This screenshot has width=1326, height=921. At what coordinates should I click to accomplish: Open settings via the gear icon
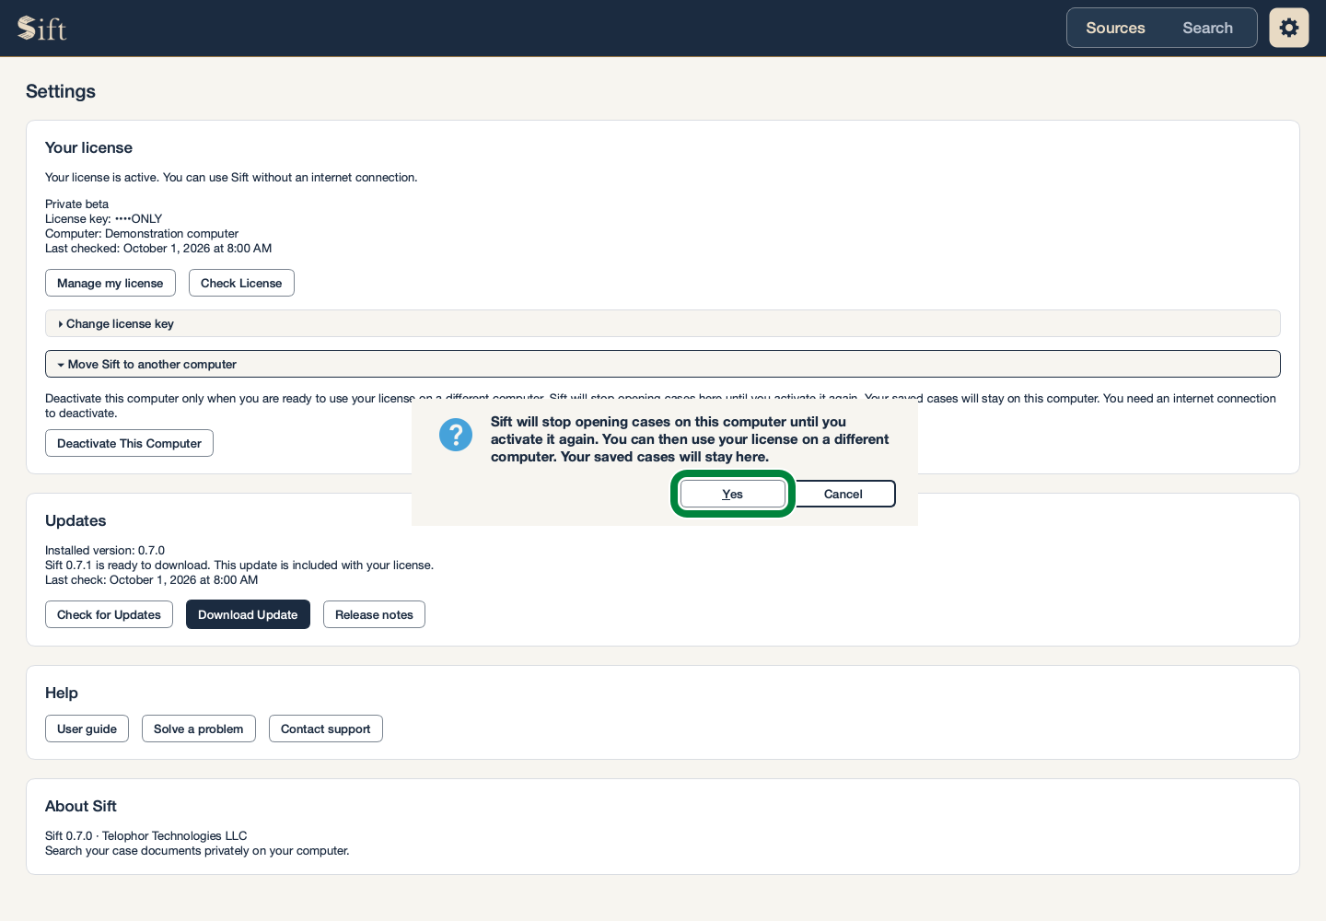click(x=1289, y=28)
